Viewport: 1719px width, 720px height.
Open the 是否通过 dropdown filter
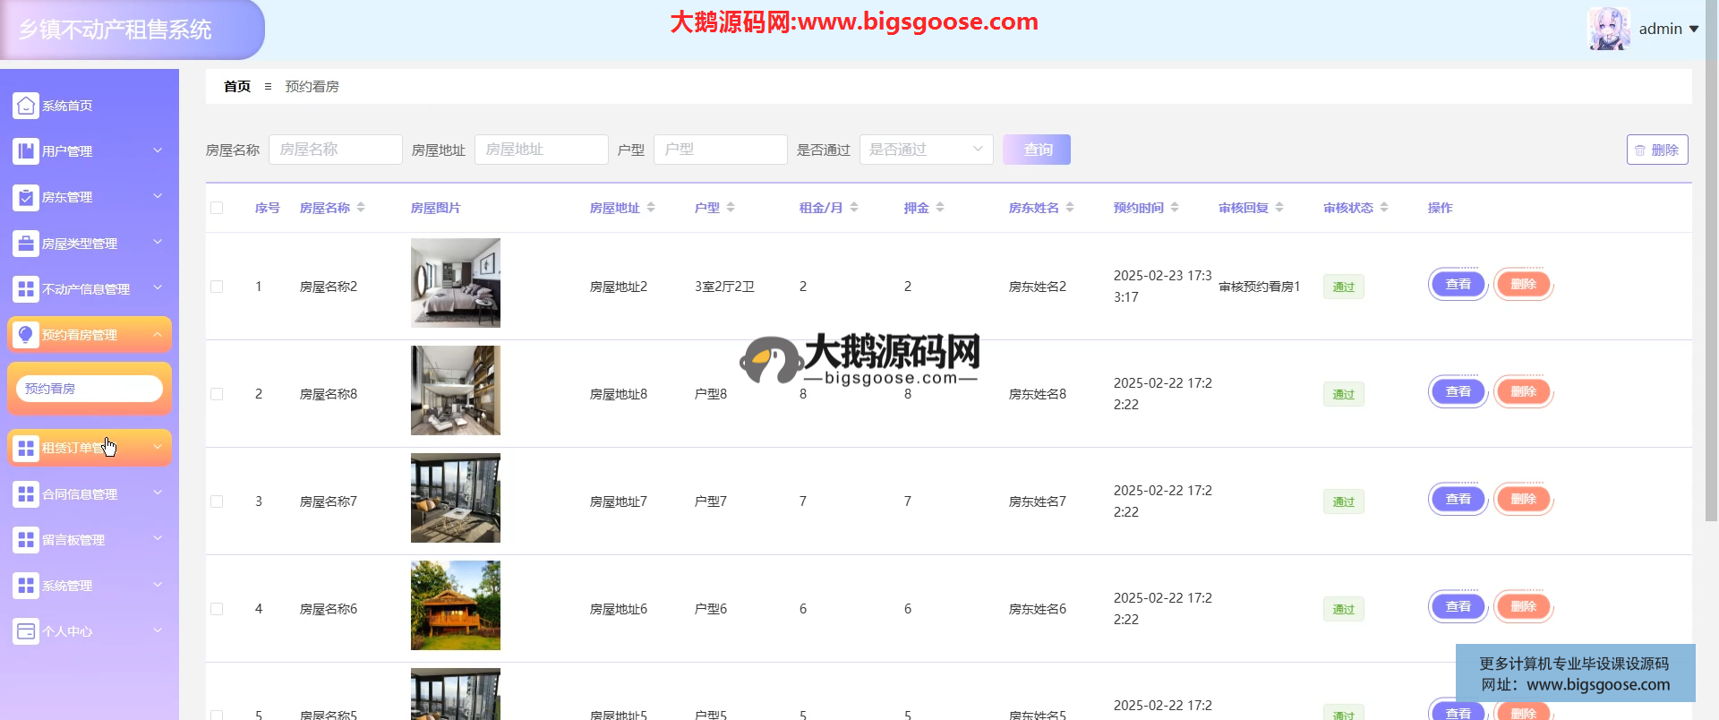click(926, 150)
